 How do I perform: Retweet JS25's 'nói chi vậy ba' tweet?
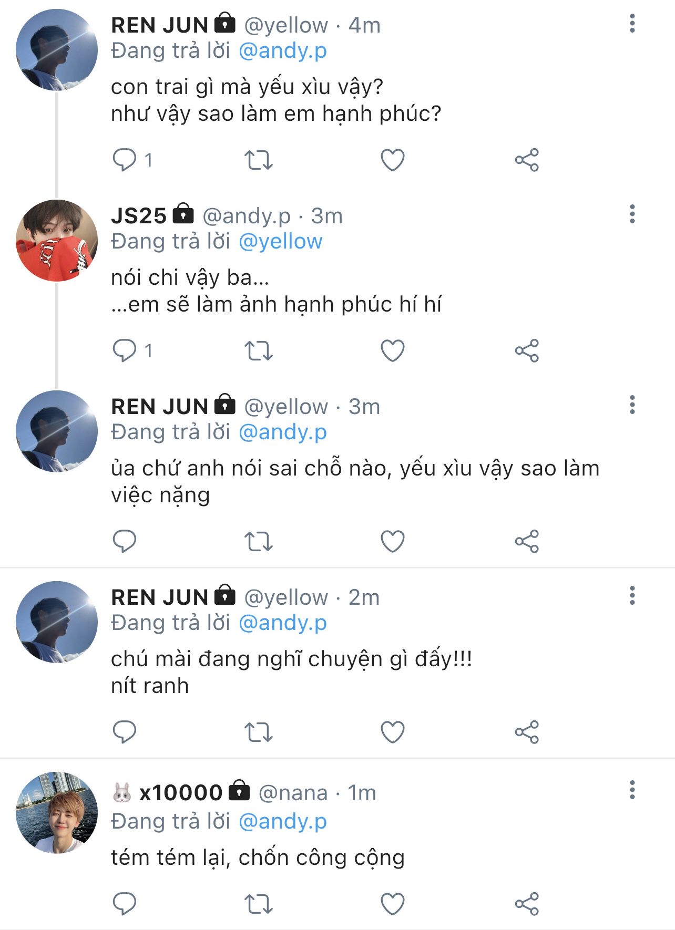click(258, 350)
